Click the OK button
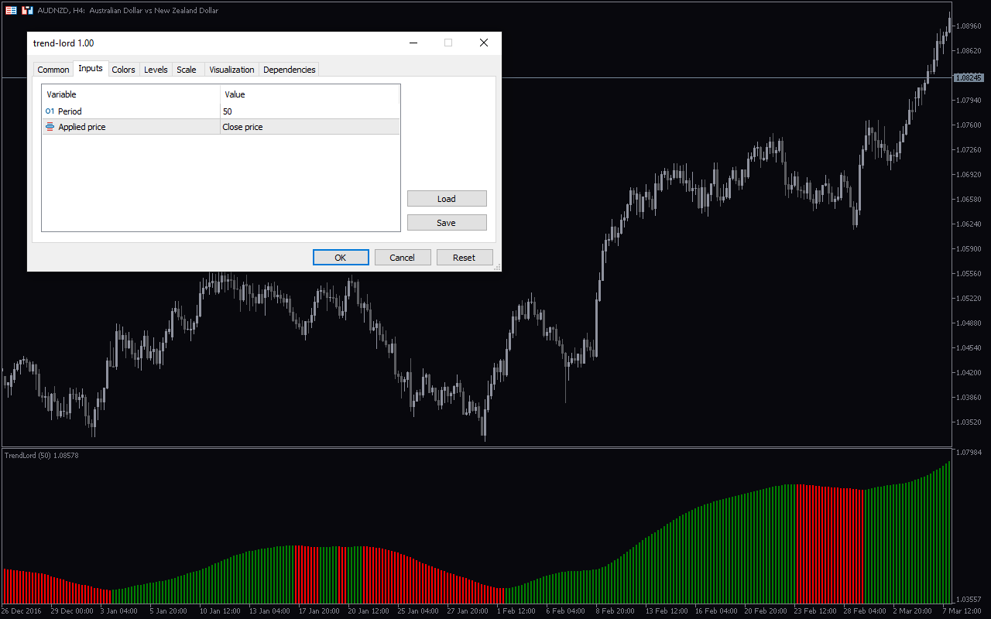This screenshot has height=619, width=991. pyautogui.click(x=341, y=258)
